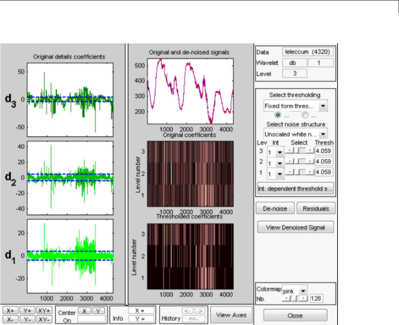
Task: Open Int dropdown for level 1
Action: pos(276,174)
